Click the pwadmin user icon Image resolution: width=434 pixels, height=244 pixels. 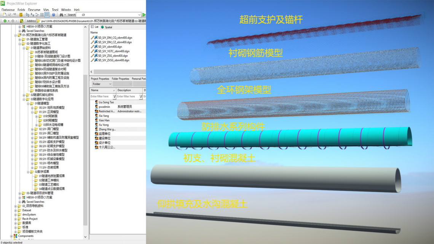click(x=96, y=107)
